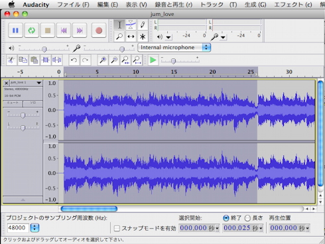Close the jum_love track with X

coord(7,83)
